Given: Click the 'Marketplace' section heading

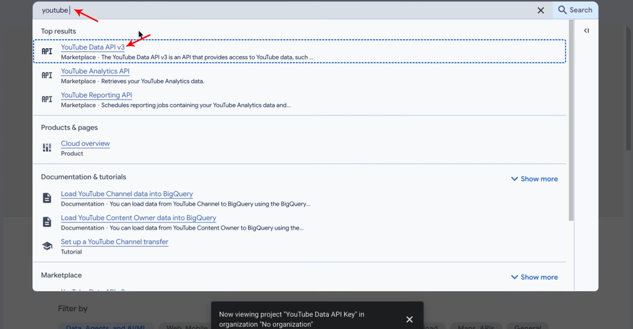Looking at the screenshot, I should point(61,275).
